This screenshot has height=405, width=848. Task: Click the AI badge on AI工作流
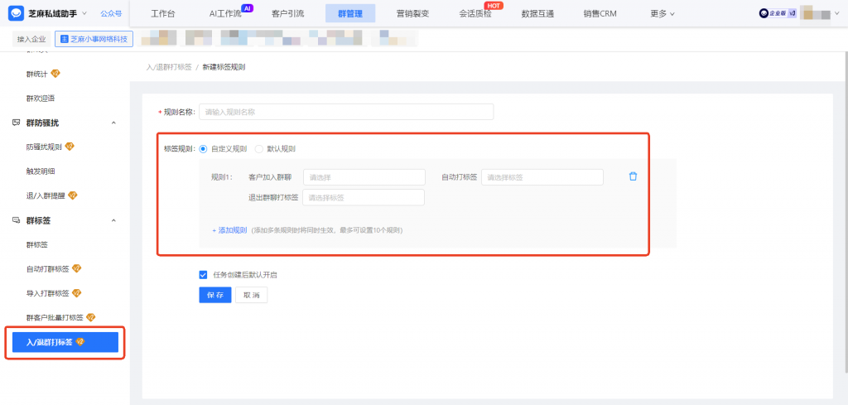pos(247,8)
